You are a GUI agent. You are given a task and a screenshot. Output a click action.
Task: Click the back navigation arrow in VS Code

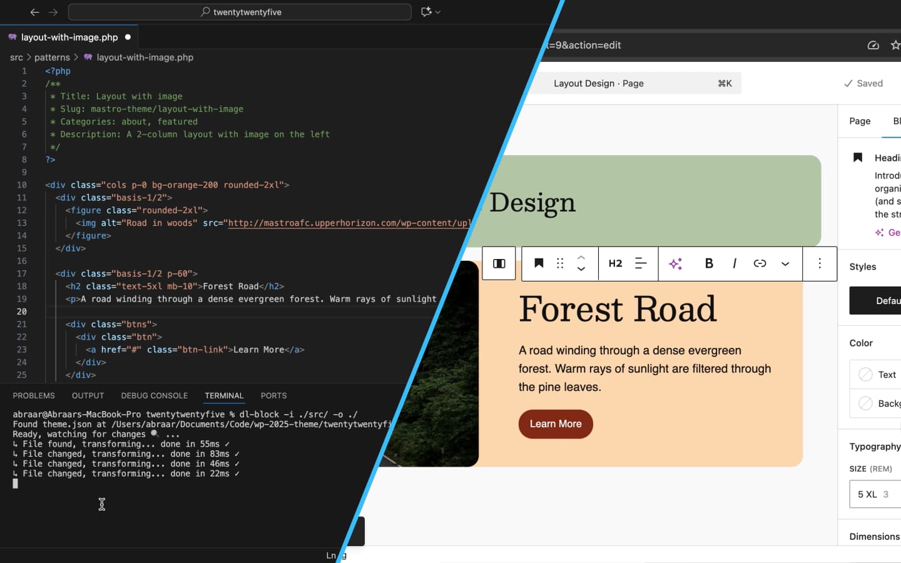click(34, 12)
